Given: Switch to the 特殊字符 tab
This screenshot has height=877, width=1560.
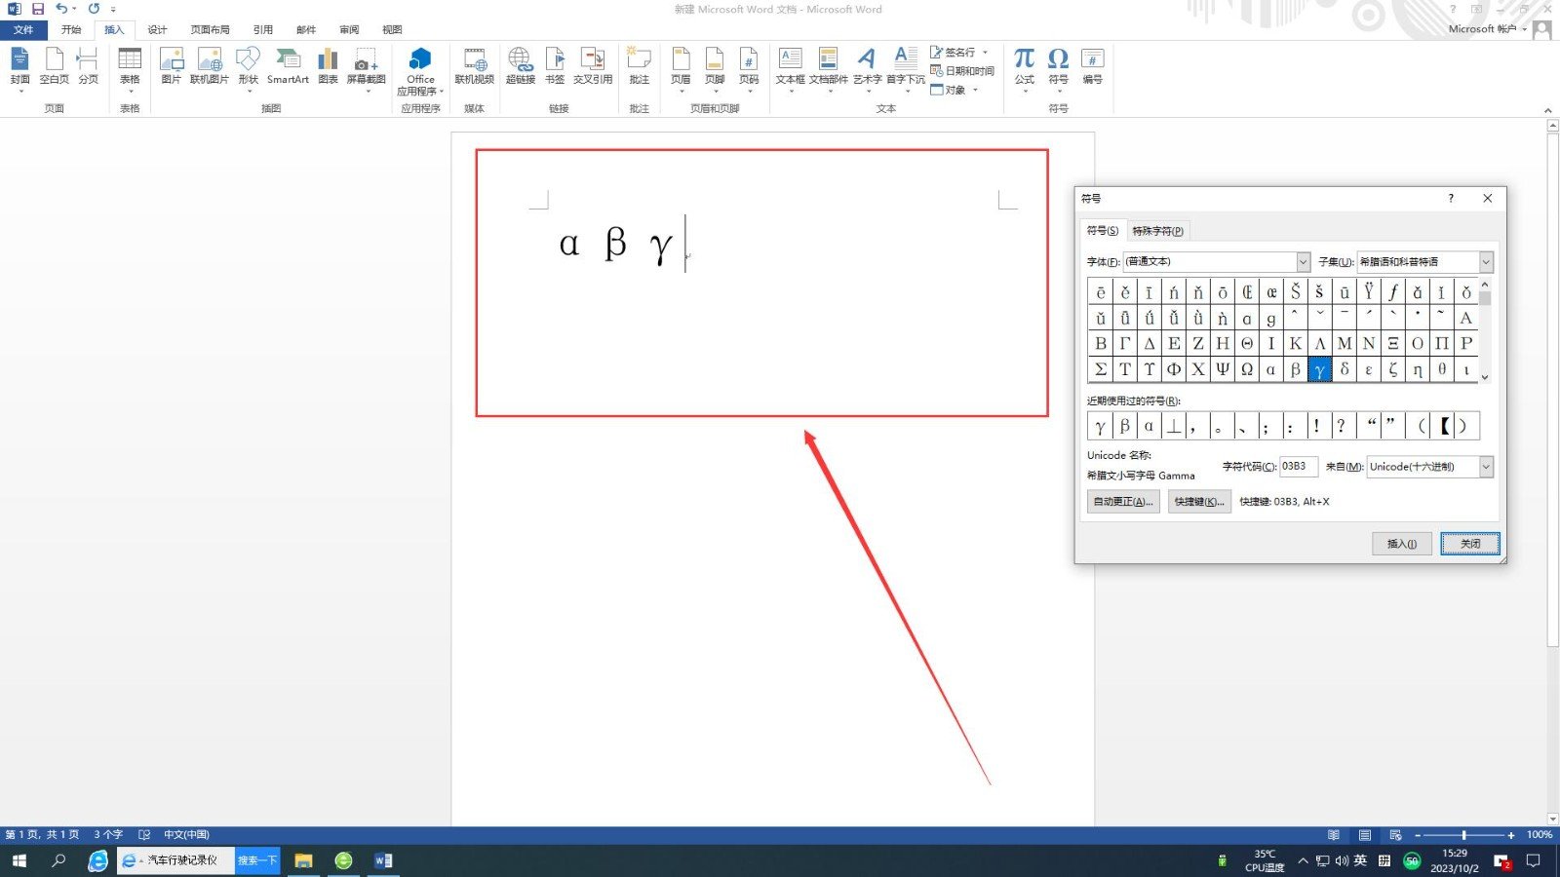Looking at the screenshot, I should [x=1157, y=231].
